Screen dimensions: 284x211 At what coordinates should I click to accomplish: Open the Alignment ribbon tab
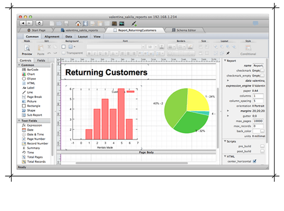point(52,36)
